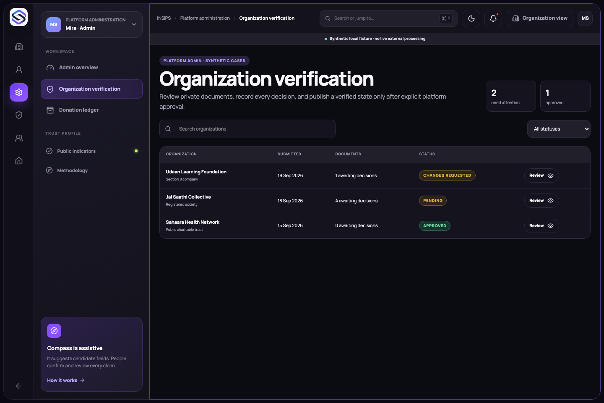Click the INSIPS logo in the rail

[x=18, y=17]
